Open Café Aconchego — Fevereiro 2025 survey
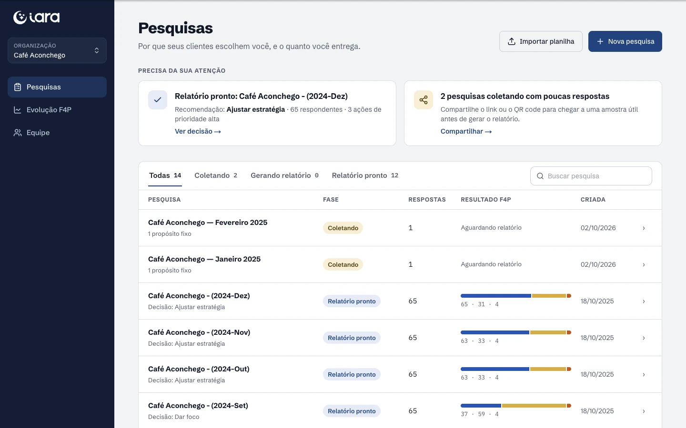 coord(208,223)
